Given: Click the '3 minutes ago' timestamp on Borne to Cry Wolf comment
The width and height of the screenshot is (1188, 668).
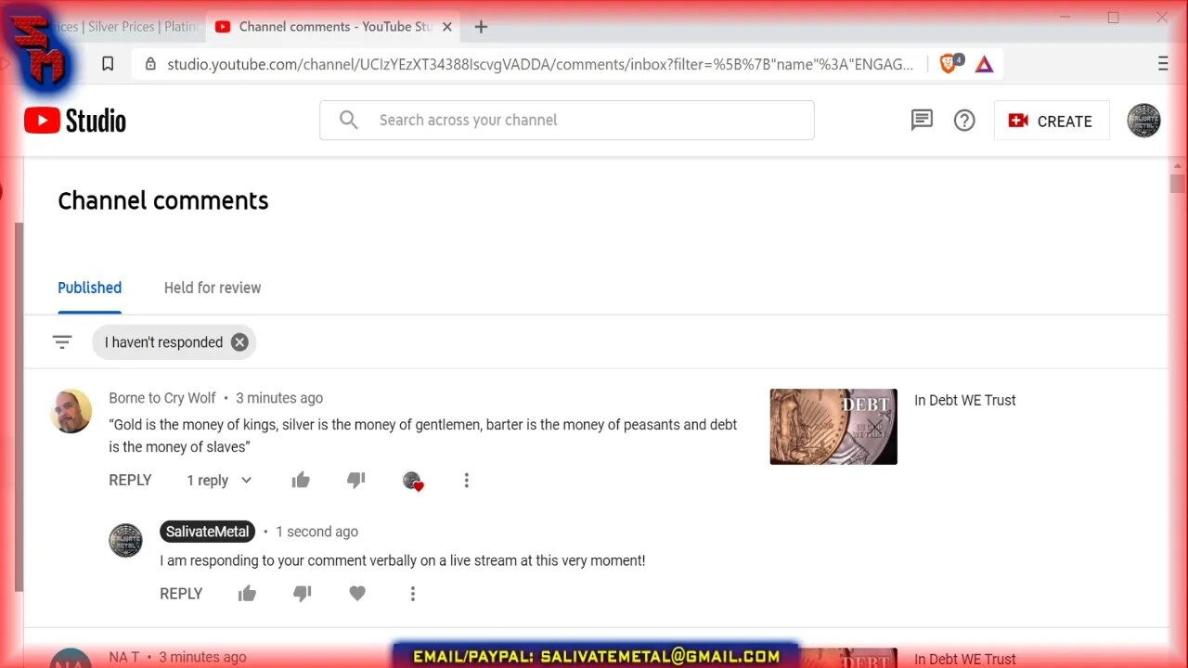Looking at the screenshot, I should point(279,398).
